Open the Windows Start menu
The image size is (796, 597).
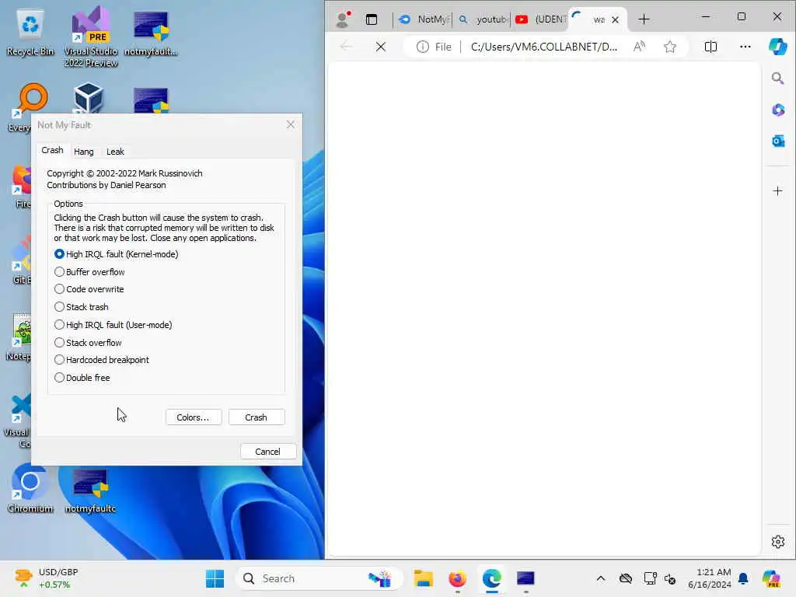pyautogui.click(x=215, y=578)
